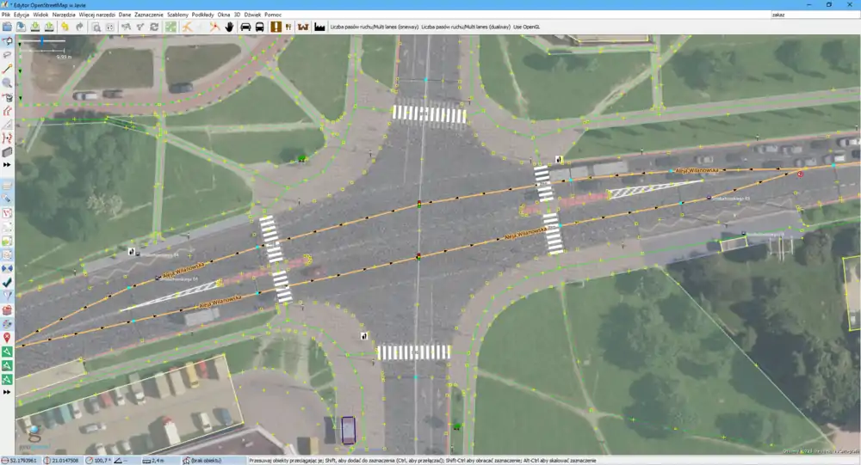Click the map zoom slider handle
The height and width of the screenshot is (465, 861).
coord(43,40)
